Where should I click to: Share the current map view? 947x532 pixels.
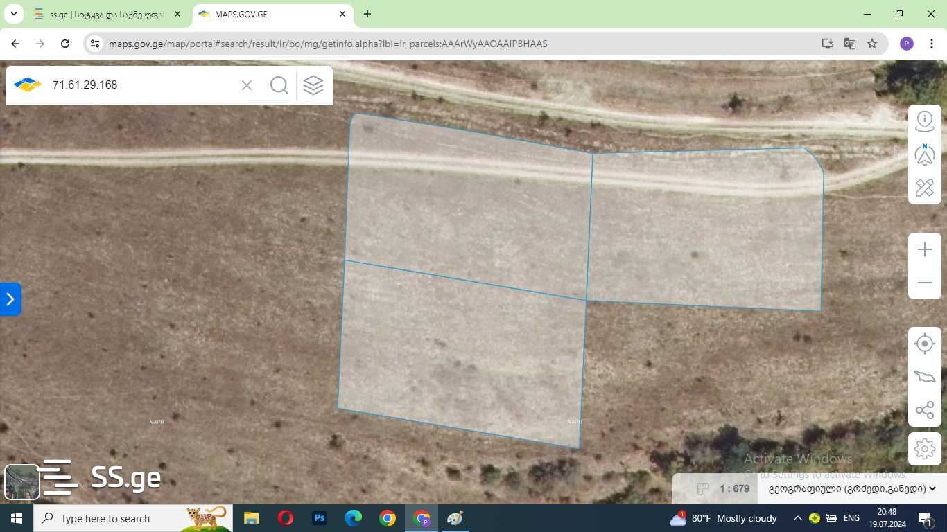point(924,410)
